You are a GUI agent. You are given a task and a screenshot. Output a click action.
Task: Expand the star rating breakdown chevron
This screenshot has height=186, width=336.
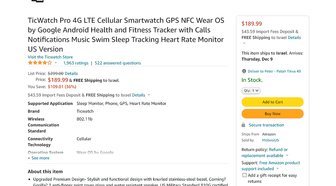click(x=56, y=63)
